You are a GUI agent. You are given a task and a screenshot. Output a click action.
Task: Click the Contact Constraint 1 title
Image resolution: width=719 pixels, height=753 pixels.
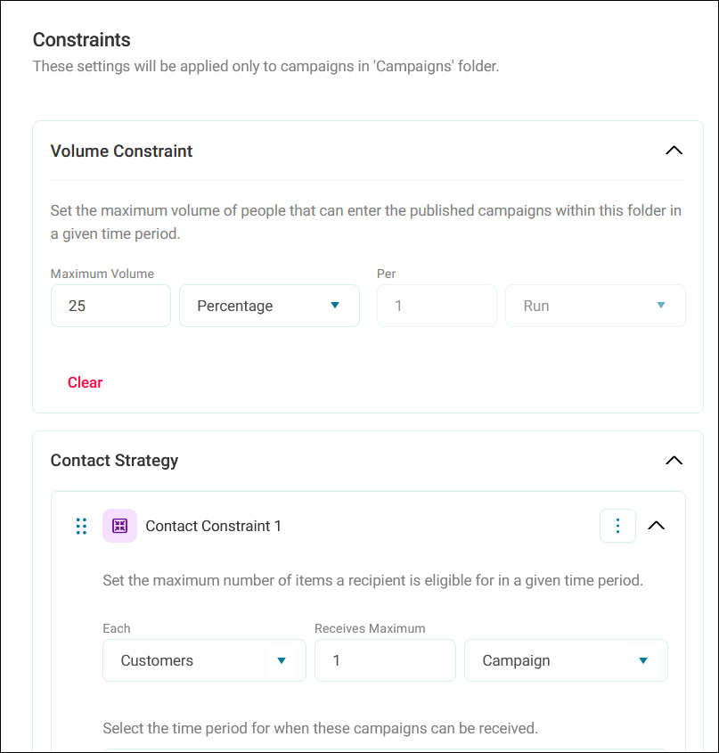pos(213,526)
